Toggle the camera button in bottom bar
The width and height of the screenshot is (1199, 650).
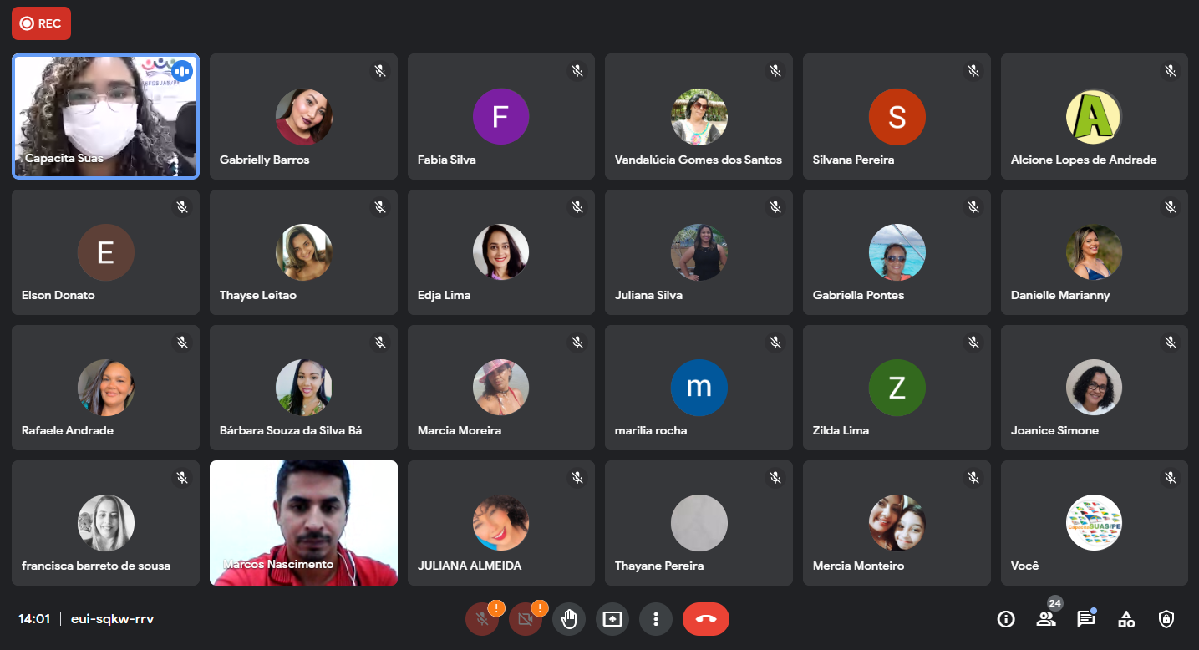point(526,619)
